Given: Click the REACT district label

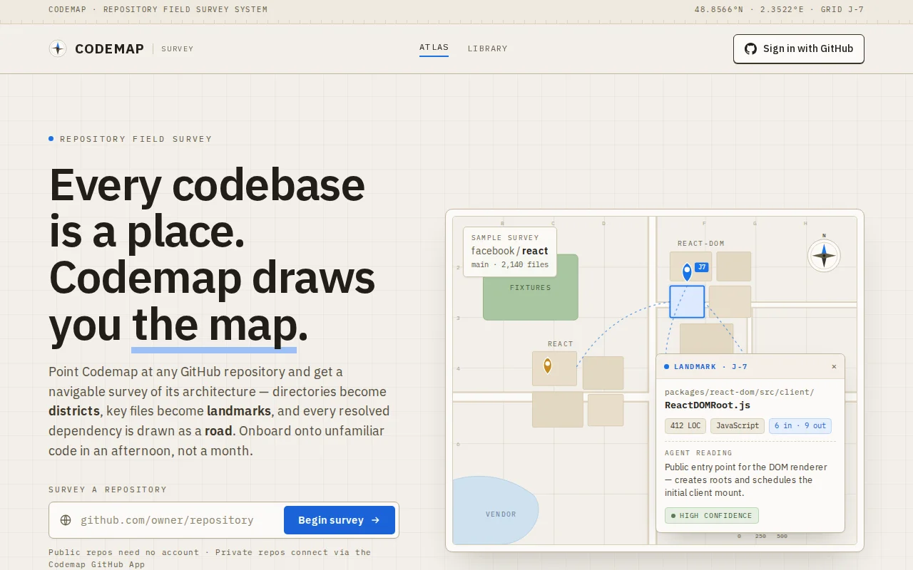Looking at the screenshot, I should click(x=561, y=344).
